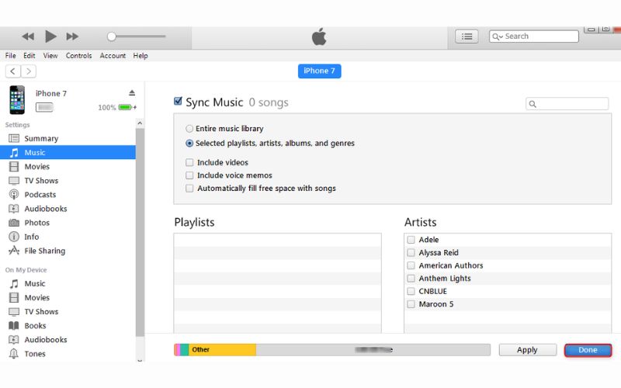621x388 pixels.
Task: Click the iPhone device thumbnail image
Action: point(17,100)
